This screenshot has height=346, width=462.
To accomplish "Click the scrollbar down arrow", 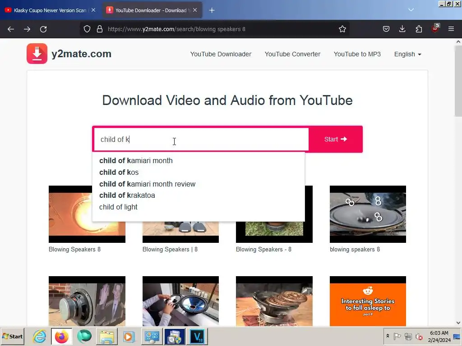I will click(458, 323).
